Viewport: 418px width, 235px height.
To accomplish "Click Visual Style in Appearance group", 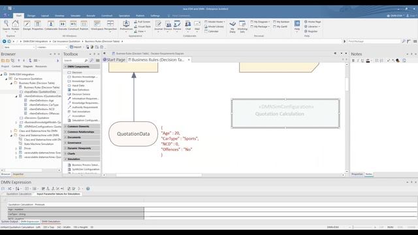I will (x=142, y=26).
